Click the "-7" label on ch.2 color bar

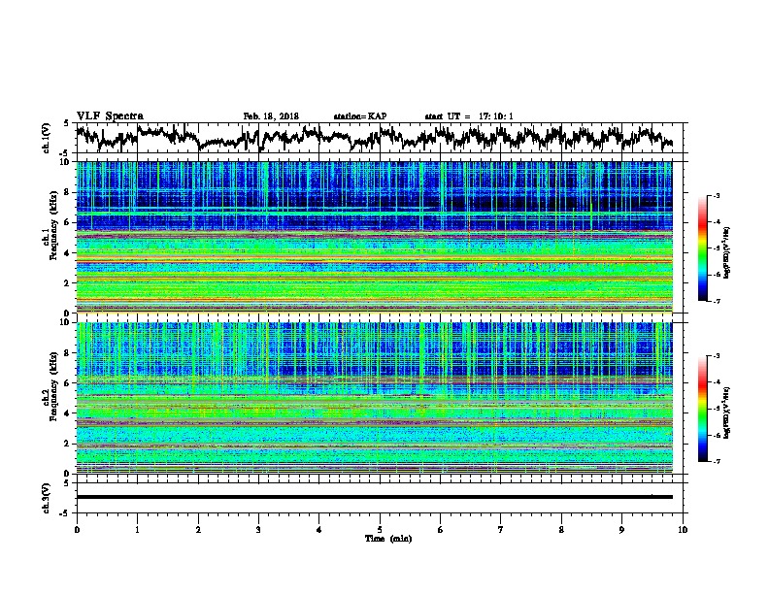[x=716, y=461]
